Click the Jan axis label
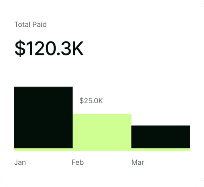Image resolution: width=204 pixels, height=187 pixels. [x=20, y=162]
